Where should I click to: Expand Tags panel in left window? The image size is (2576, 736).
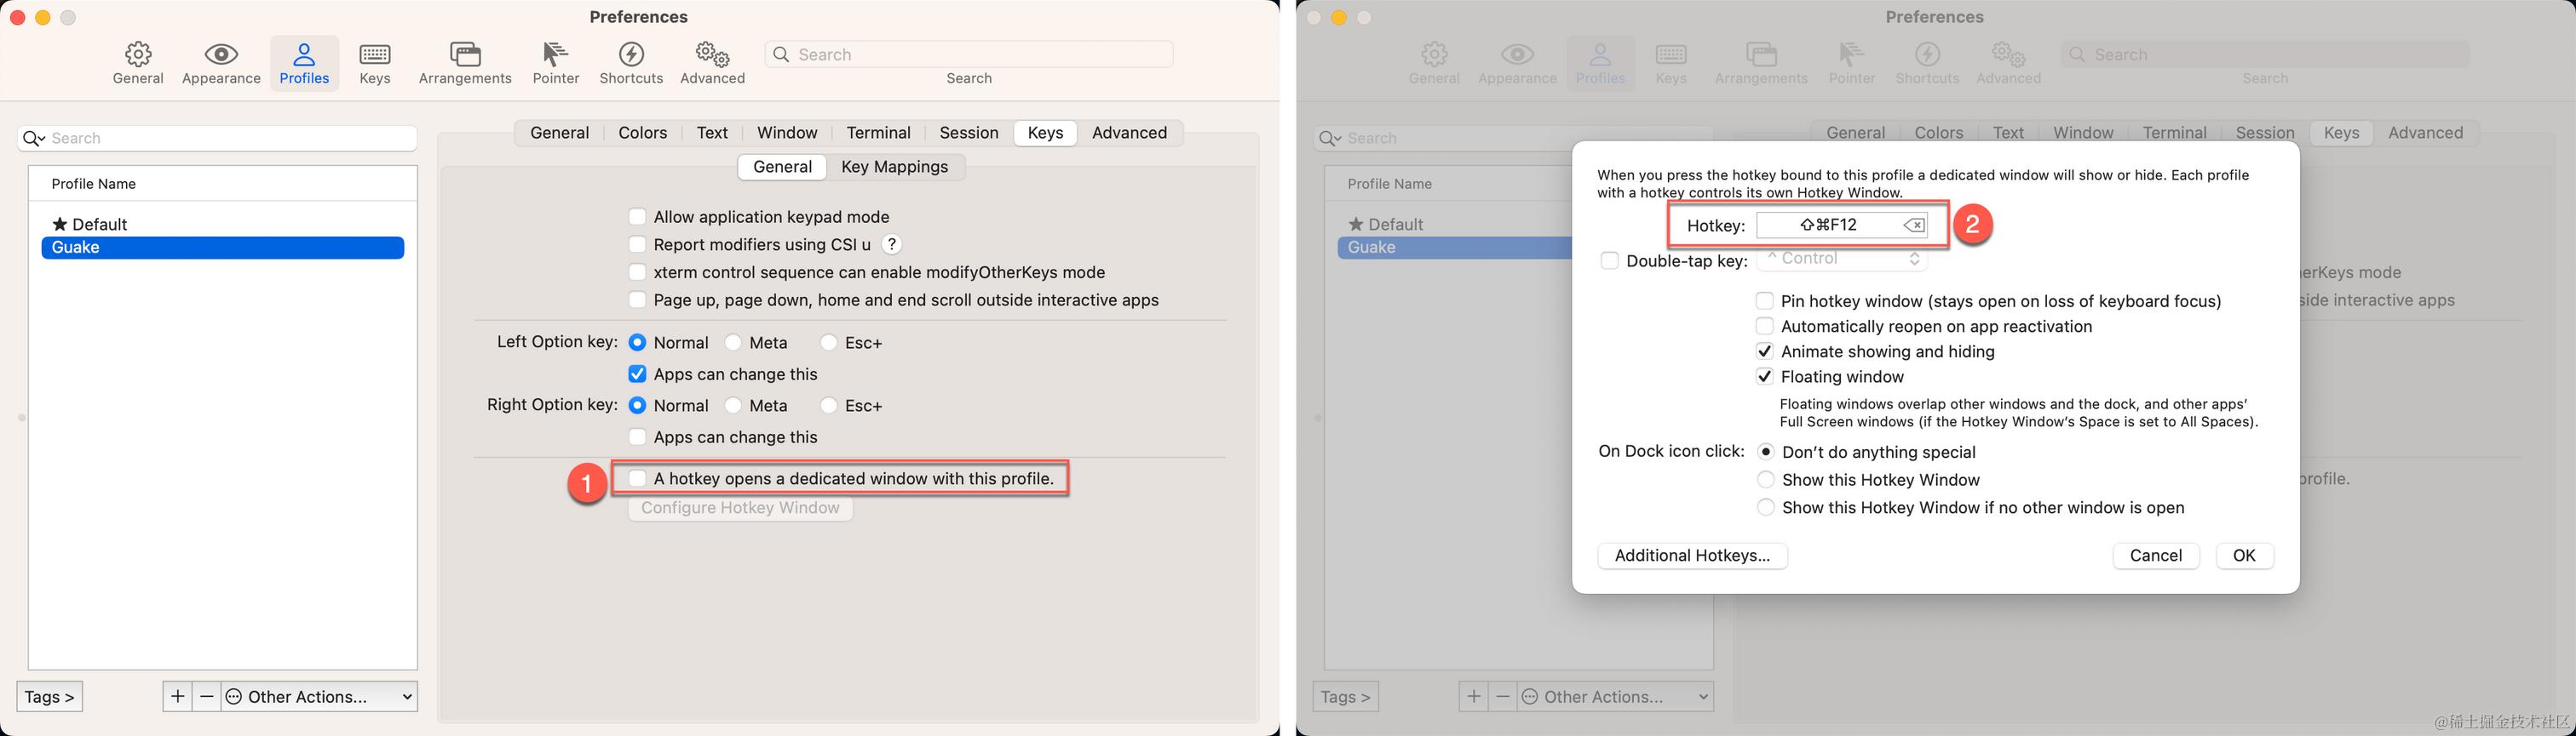(49, 696)
